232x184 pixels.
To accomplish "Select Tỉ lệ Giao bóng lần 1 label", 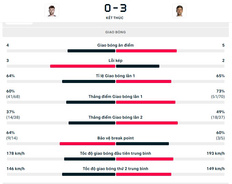I will [115, 76].
